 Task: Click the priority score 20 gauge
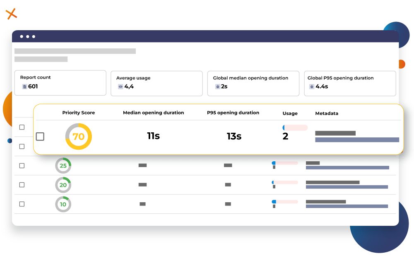[x=63, y=185]
